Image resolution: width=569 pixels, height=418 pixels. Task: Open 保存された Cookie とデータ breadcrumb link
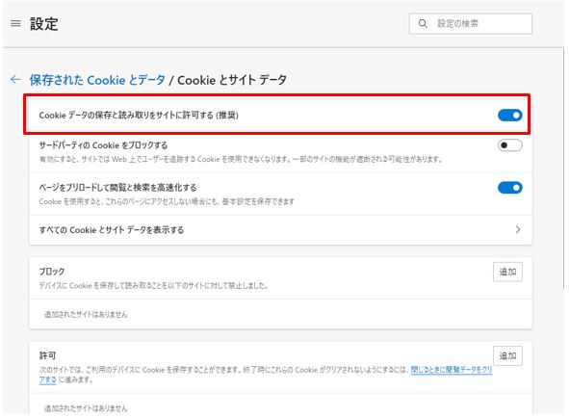pyautogui.click(x=97, y=80)
